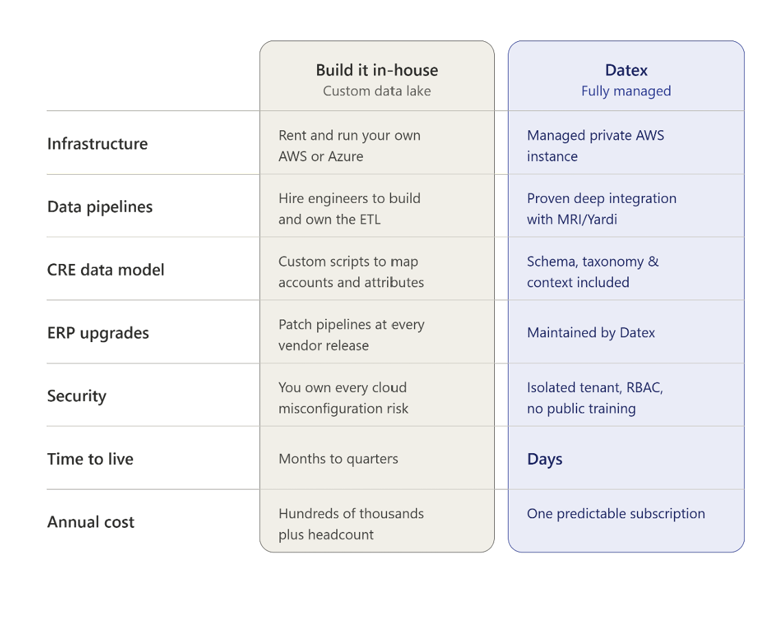Click "Hire engineers to build and own the ETL" cell
This screenshot has height=617, width=781.
[349, 209]
